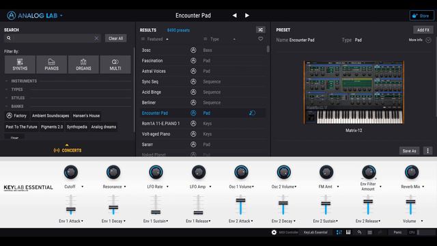Select Past To The Future bank

[x=21, y=127]
